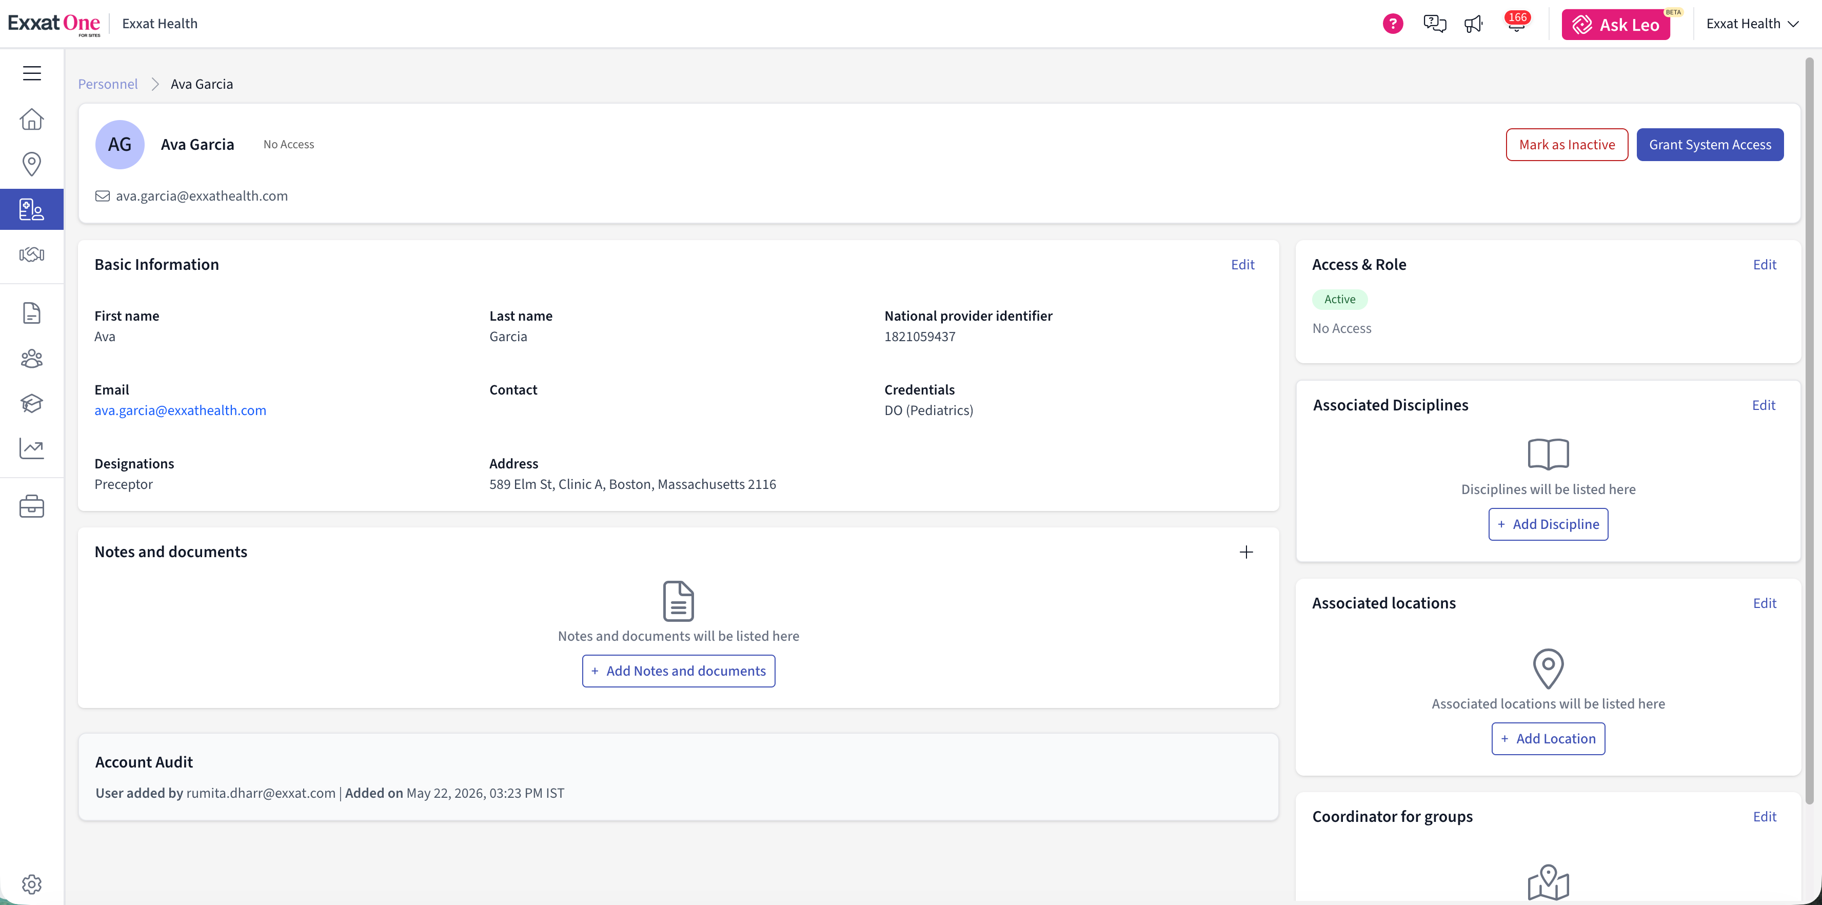Edit Access & Role section
The image size is (1822, 905).
(x=1764, y=265)
